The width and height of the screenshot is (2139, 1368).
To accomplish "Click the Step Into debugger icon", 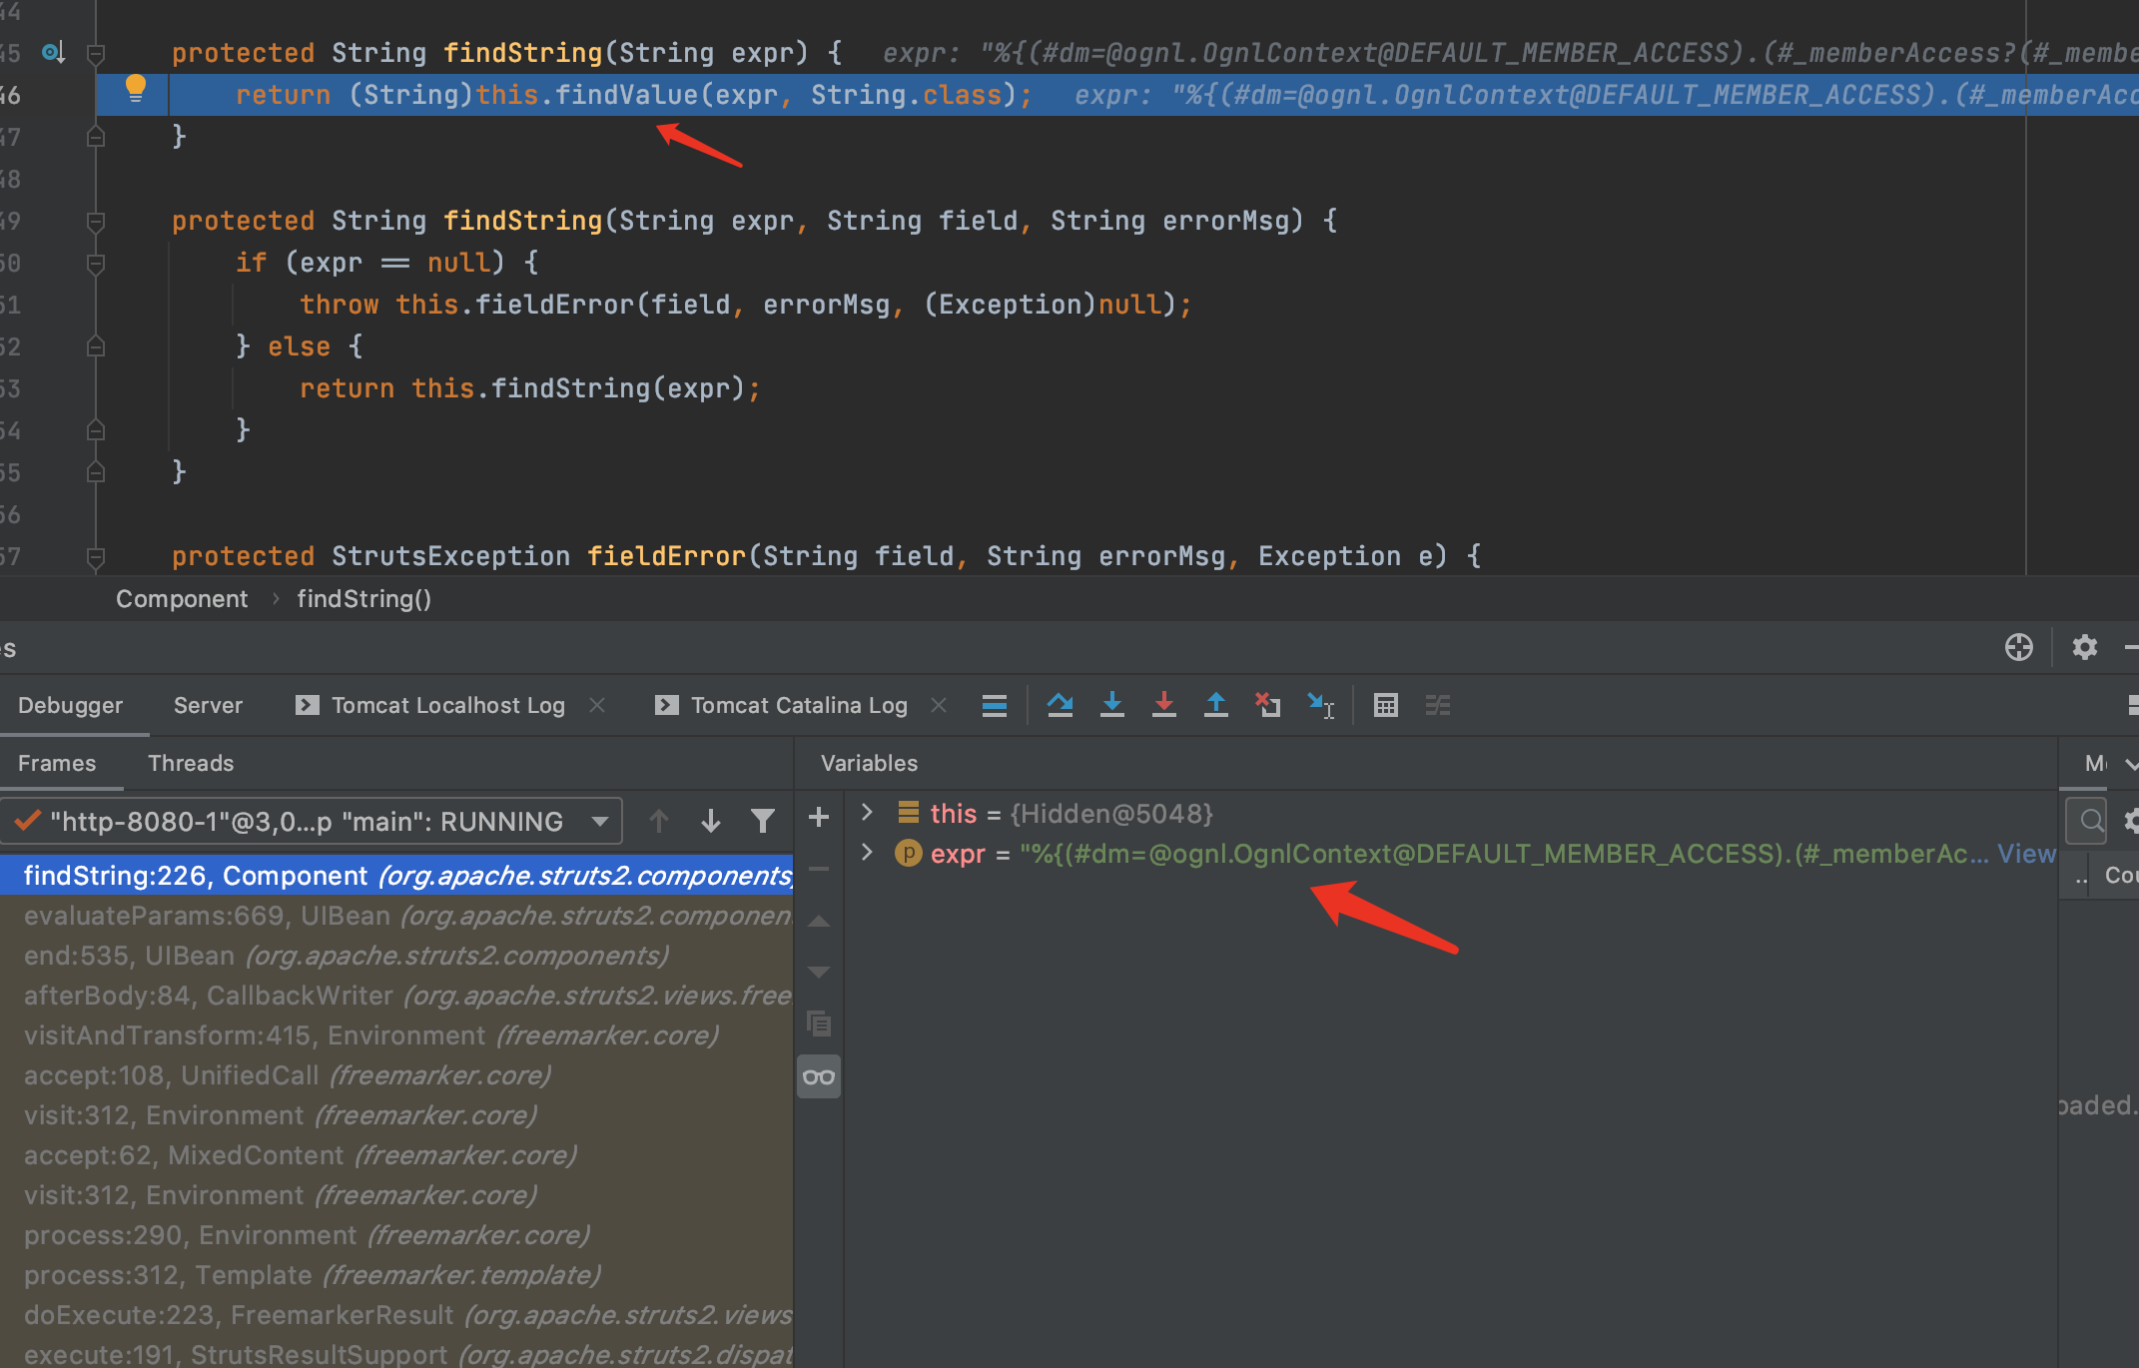I will click(1112, 705).
